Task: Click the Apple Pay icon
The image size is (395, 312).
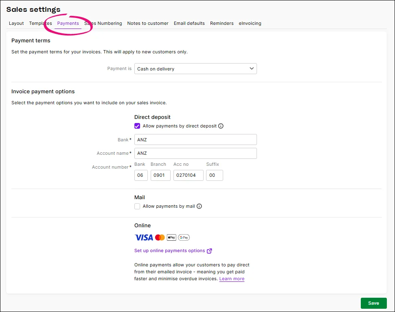Action: coord(171,237)
